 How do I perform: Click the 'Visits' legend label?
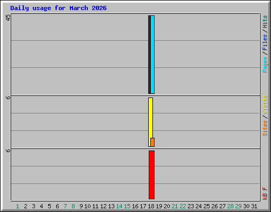(265, 104)
